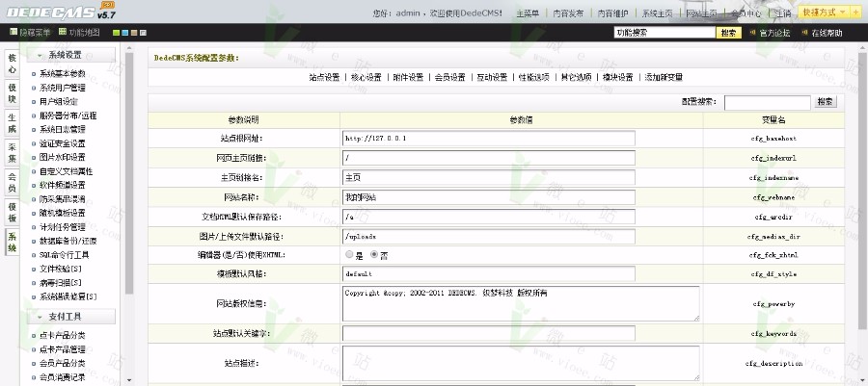Open 验证安全设置 in sidebar

click(63, 143)
